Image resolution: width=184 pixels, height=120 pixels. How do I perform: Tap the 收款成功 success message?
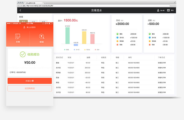(x=33, y=55)
